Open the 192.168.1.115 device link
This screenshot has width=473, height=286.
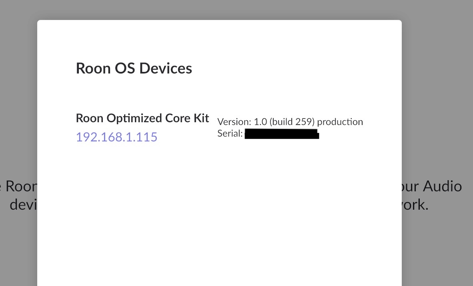coord(116,137)
